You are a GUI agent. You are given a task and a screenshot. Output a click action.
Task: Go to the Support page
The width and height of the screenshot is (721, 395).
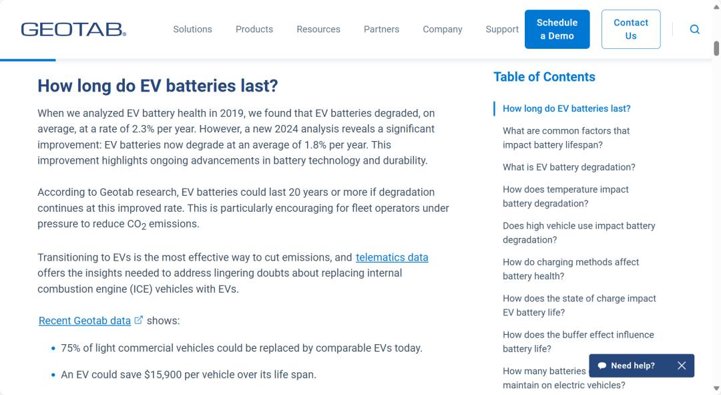click(x=502, y=29)
